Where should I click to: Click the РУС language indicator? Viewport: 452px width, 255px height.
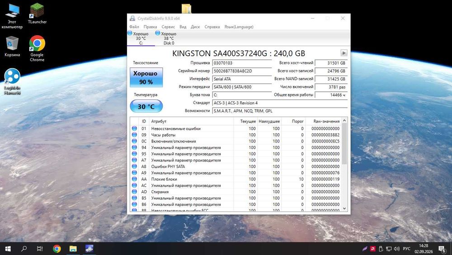click(406, 249)
